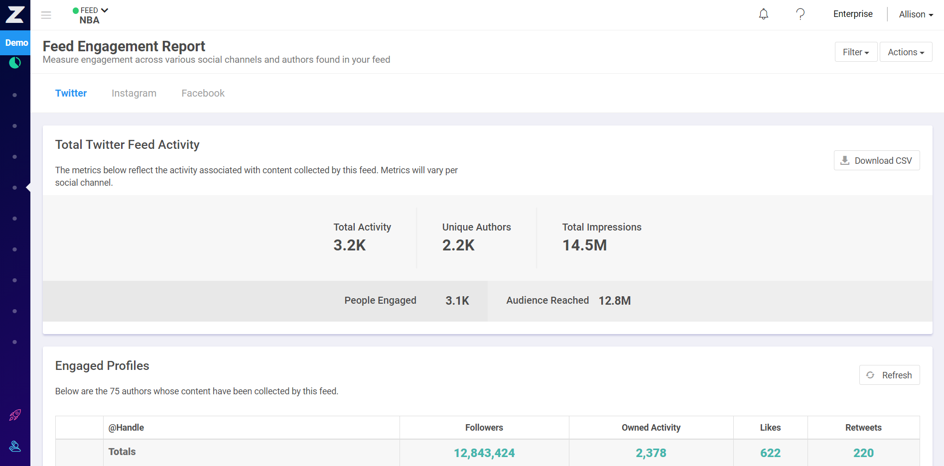Viewport: 944px width, 466px height.
Task: Open the Actions dropdown
Action: [906, 52]
